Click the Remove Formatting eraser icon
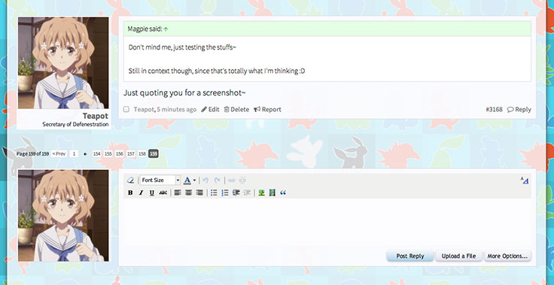 [x=130, y=180]
